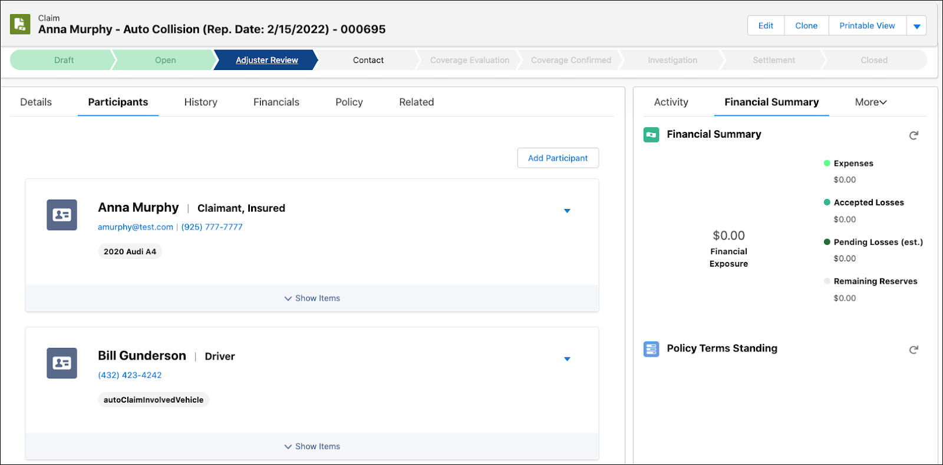
Task: Open the Activity tab
Action: coord(671,102)
